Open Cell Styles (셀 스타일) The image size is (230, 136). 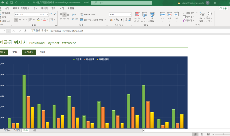[x=152, y=17]
